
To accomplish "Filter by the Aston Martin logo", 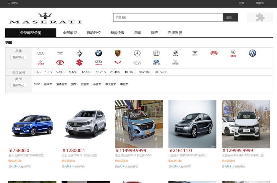I will click(x=60, y=53).
